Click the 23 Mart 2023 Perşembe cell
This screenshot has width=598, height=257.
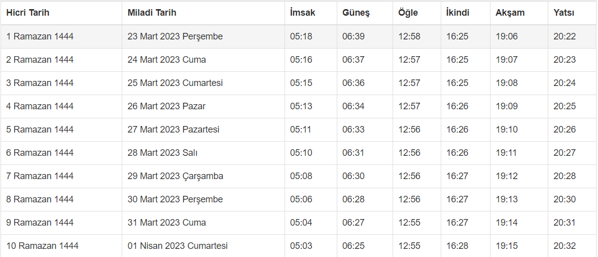click(x=175, y=36)
